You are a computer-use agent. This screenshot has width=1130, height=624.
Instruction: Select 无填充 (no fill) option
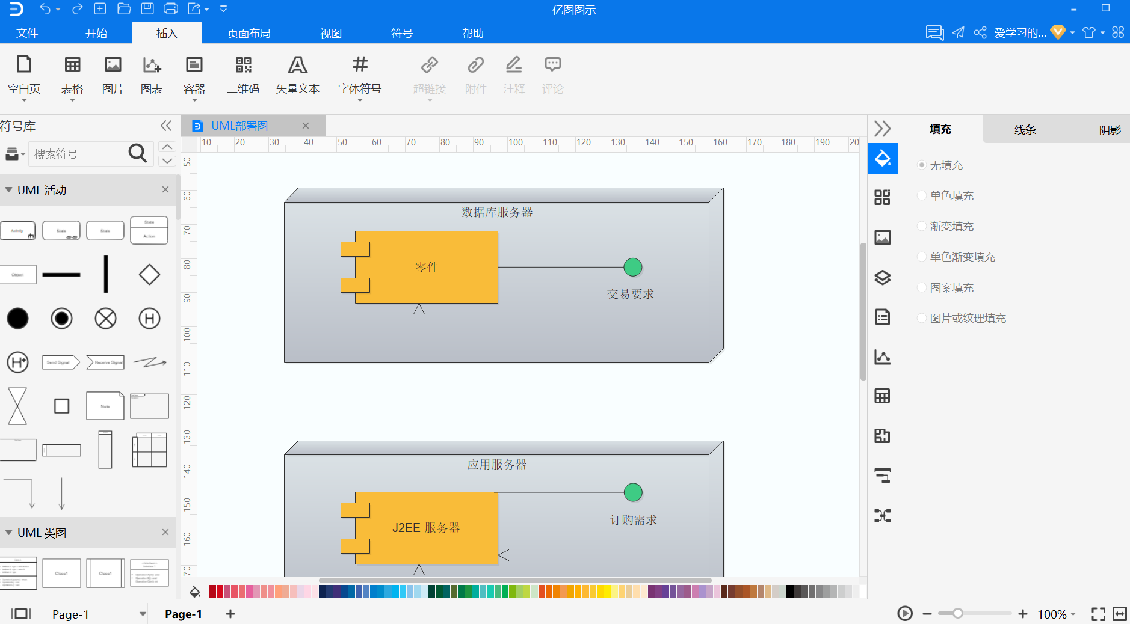pyautogui.click(x=940, y=165)
